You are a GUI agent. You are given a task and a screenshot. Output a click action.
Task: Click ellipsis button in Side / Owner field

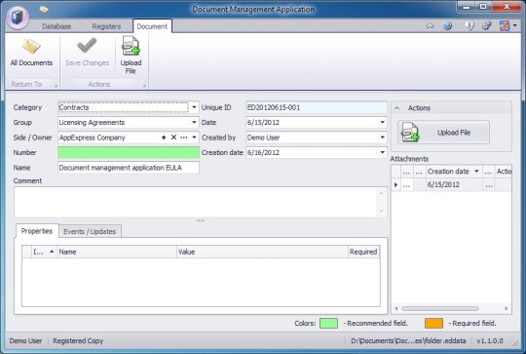click(184, 138)
